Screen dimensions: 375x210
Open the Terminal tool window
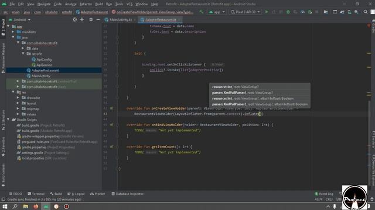point(36,194)
